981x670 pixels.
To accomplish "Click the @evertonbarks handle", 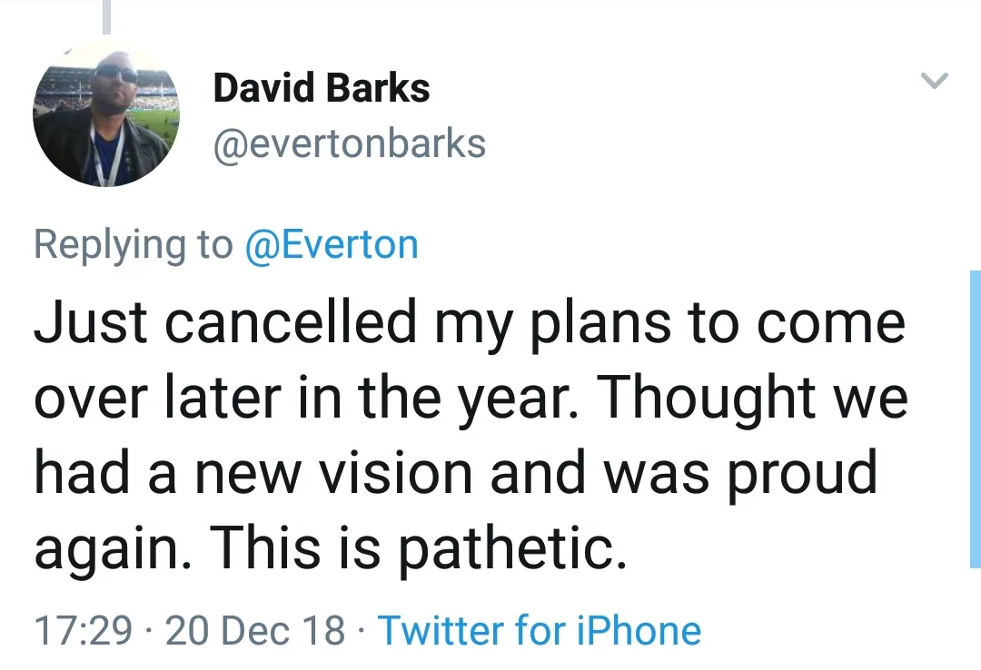I will [349, 143].
